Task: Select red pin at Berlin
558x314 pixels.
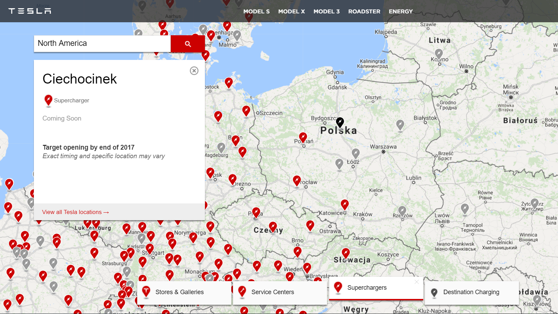Action: tap(235, 141)
